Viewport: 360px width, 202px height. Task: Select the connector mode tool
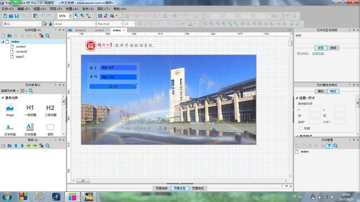pos(88,16)
